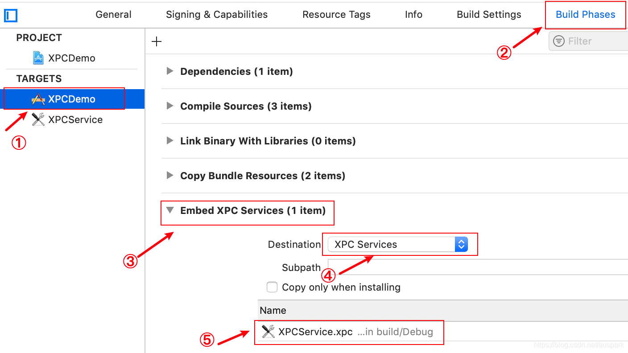Click the filter icon in search field
The image size is (628, 353).
[558, 41]
